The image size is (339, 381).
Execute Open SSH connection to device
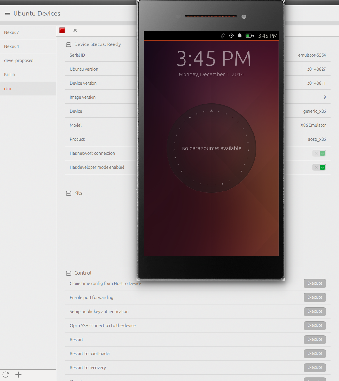pyautogui.click(x=315, y=325)
